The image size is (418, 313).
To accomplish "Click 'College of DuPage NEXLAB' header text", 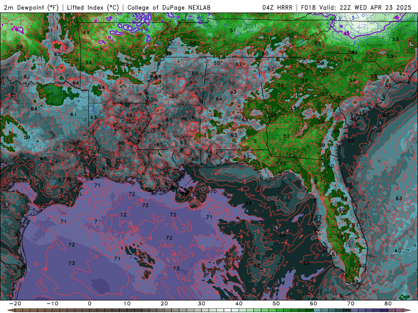I will tap(169, 7).
